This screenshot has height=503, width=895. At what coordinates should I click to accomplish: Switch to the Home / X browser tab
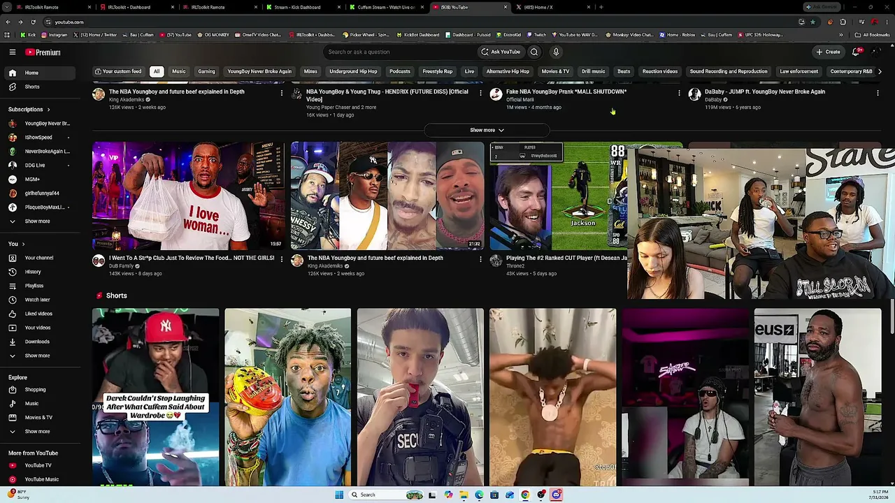(x=552, y=7)
